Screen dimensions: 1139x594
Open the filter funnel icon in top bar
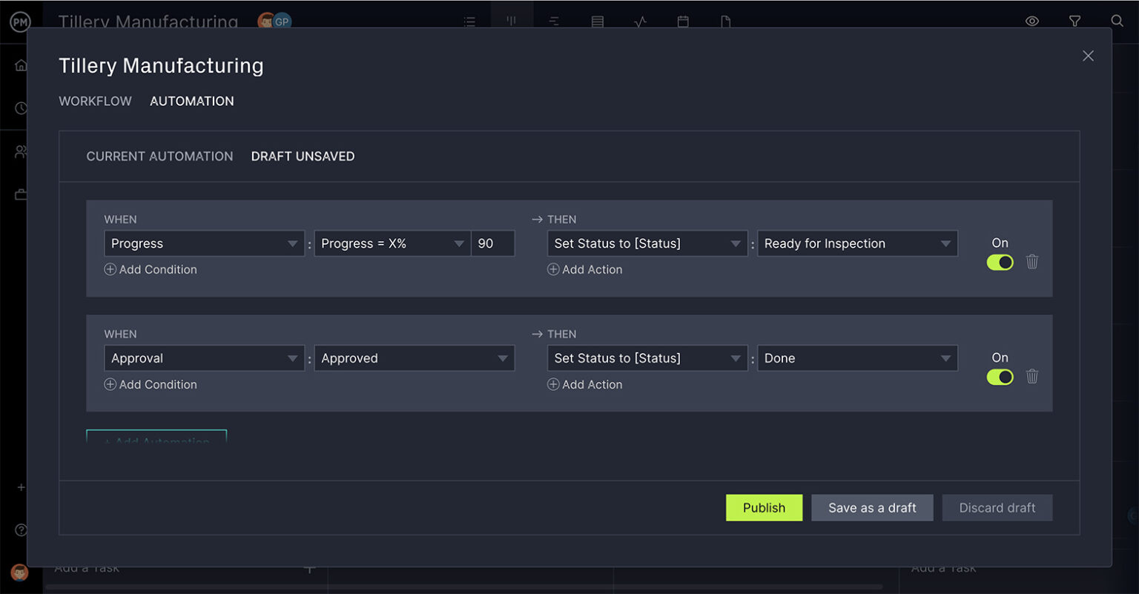(x=1074, y=21)
